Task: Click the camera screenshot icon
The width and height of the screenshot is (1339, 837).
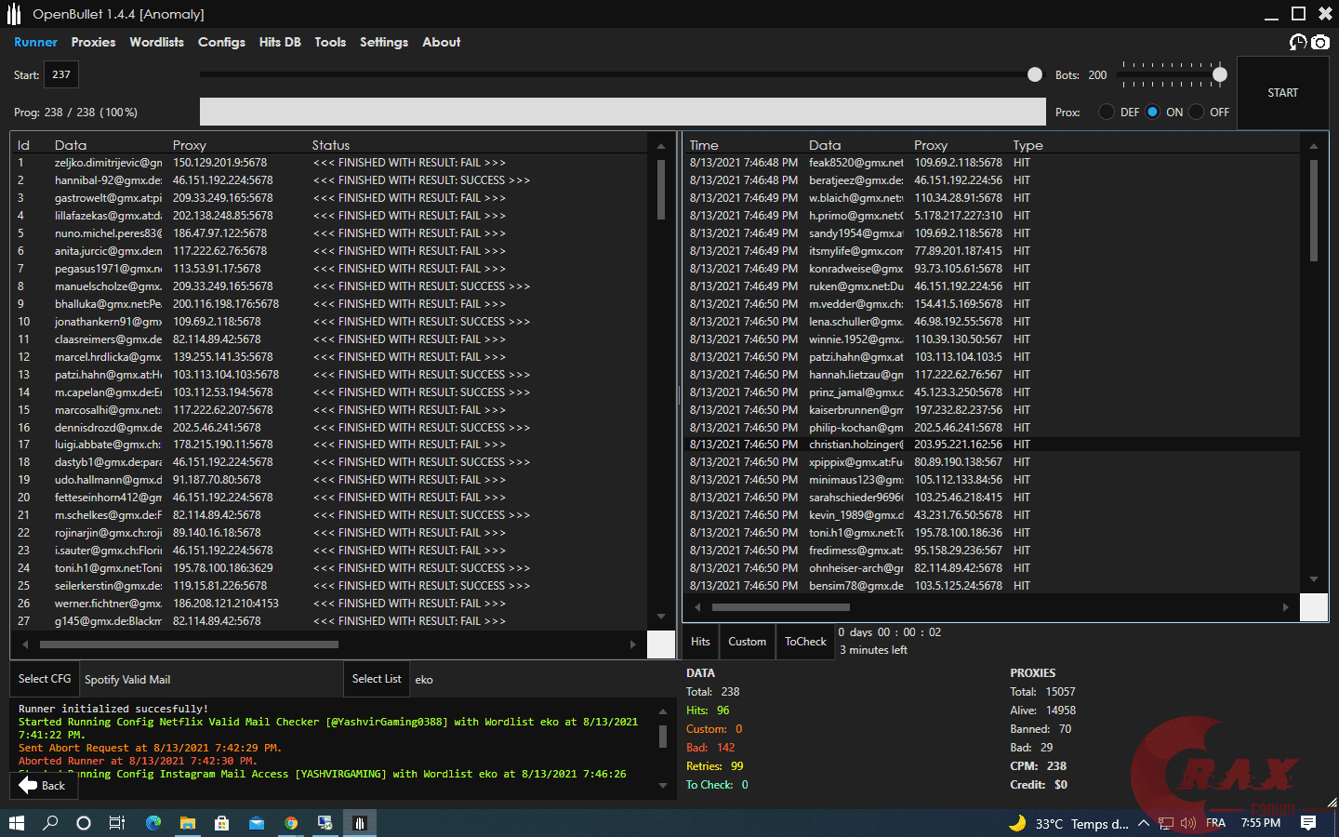Action: 1320,42
